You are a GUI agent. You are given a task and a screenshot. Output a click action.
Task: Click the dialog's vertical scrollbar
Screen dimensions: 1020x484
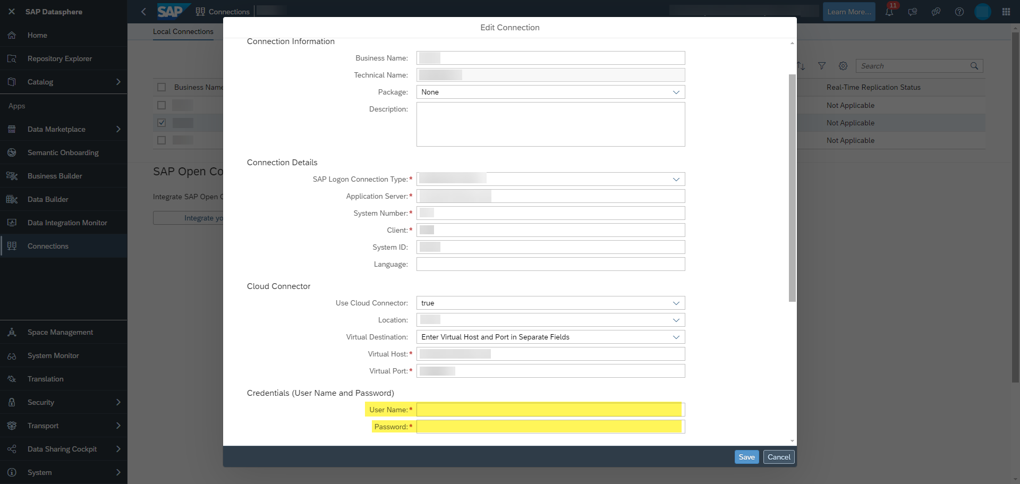(x=792, y=188)
